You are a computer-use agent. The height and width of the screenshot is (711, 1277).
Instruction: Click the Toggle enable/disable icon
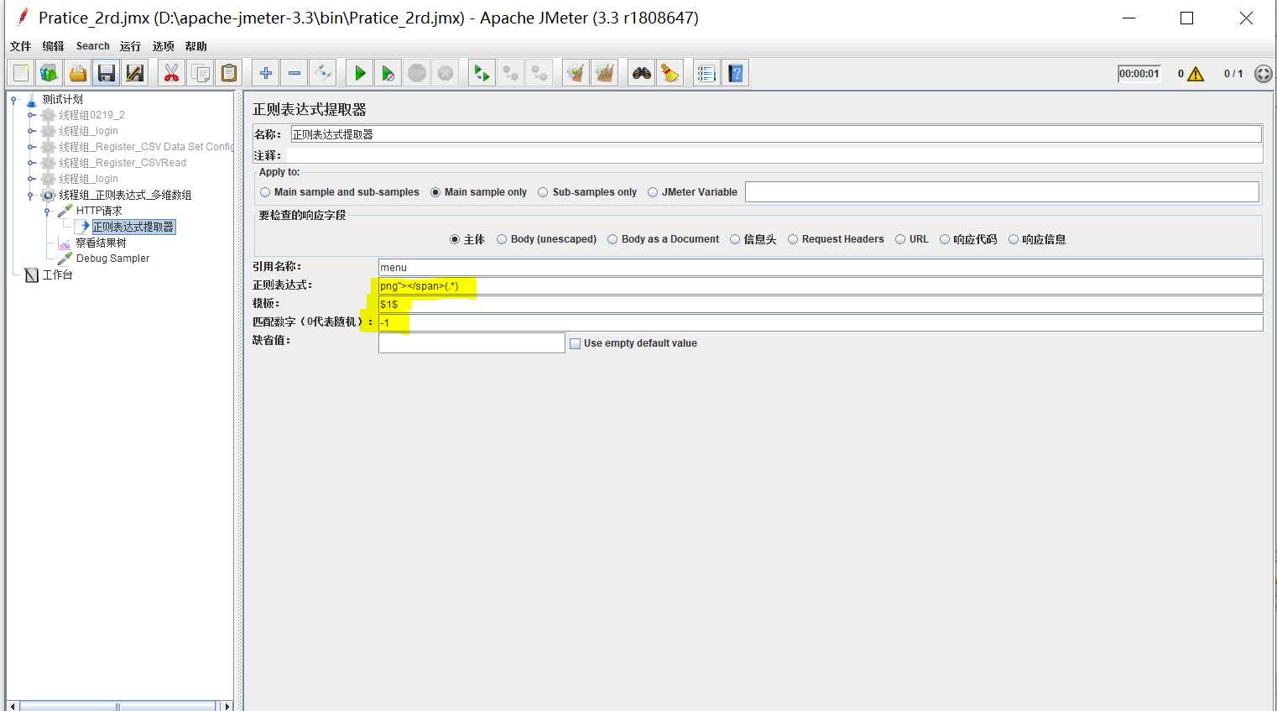click(x=323, y=73)
